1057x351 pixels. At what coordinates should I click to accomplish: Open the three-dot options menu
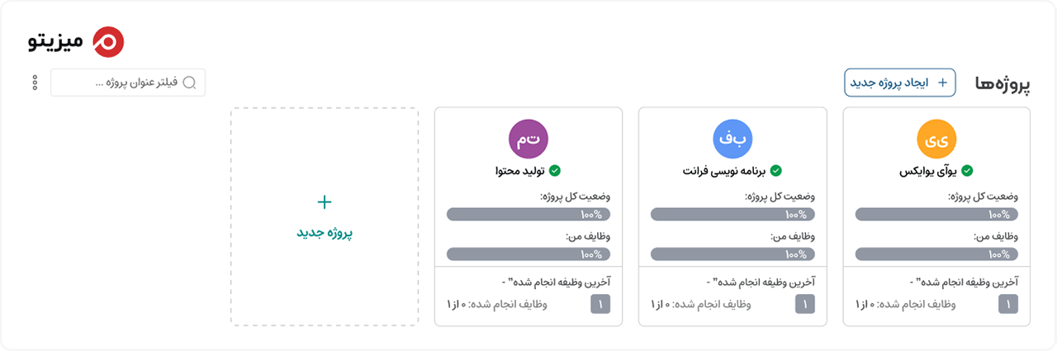pyautogui.click(x=35, y=83)
